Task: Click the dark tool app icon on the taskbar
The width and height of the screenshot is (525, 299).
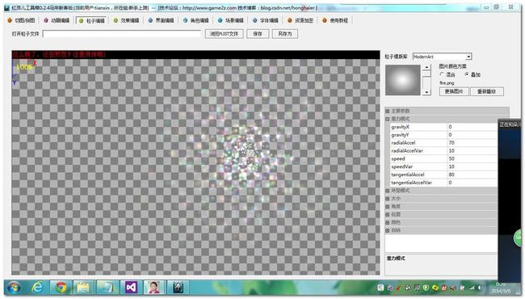Action: (x=178, y=287)
